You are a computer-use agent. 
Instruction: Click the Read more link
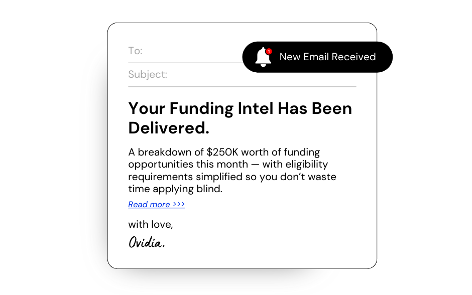point(149,204)
